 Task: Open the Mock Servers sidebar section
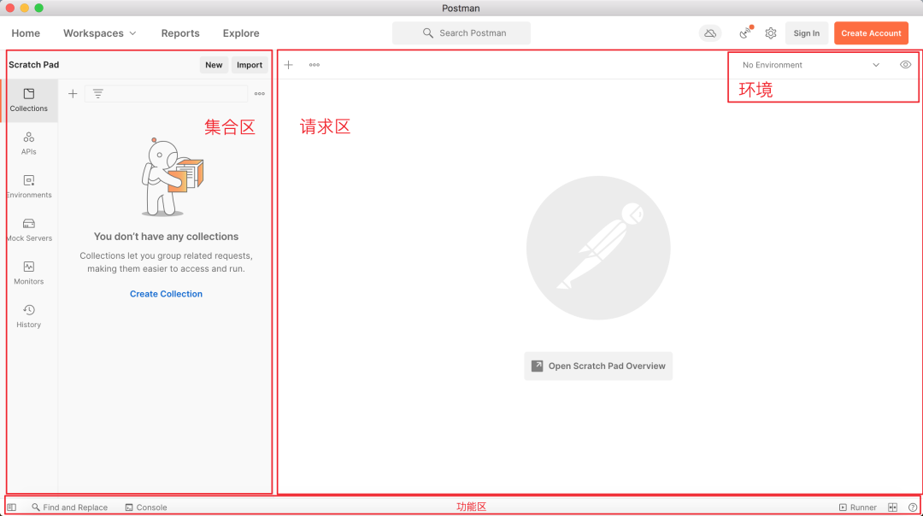(29, 230)
